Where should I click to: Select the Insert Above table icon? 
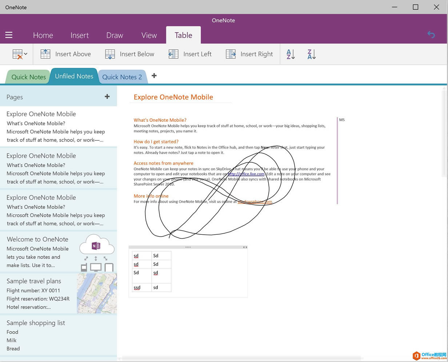tap(45, 54)
